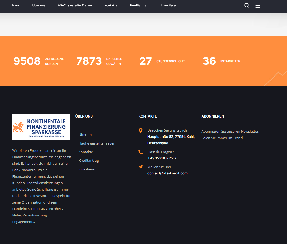
Task: Follow the footer Kreditantrag link
Action: [x=89, y=160]
